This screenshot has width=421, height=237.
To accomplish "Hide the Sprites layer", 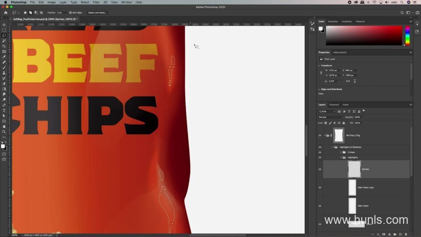I will [x=320, y=169].
